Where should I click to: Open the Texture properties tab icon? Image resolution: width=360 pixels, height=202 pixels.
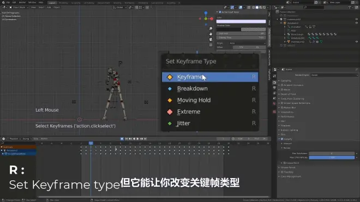[274, 112]
